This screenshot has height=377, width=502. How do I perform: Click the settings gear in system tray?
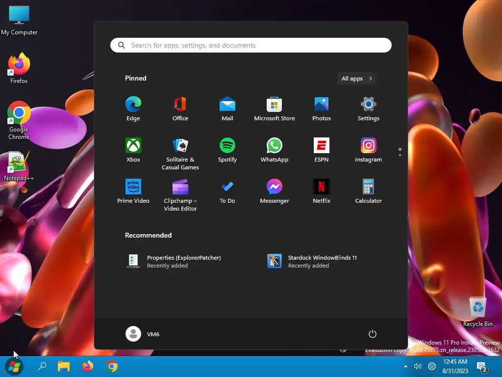pyautogui.click(x=432, y=366)
